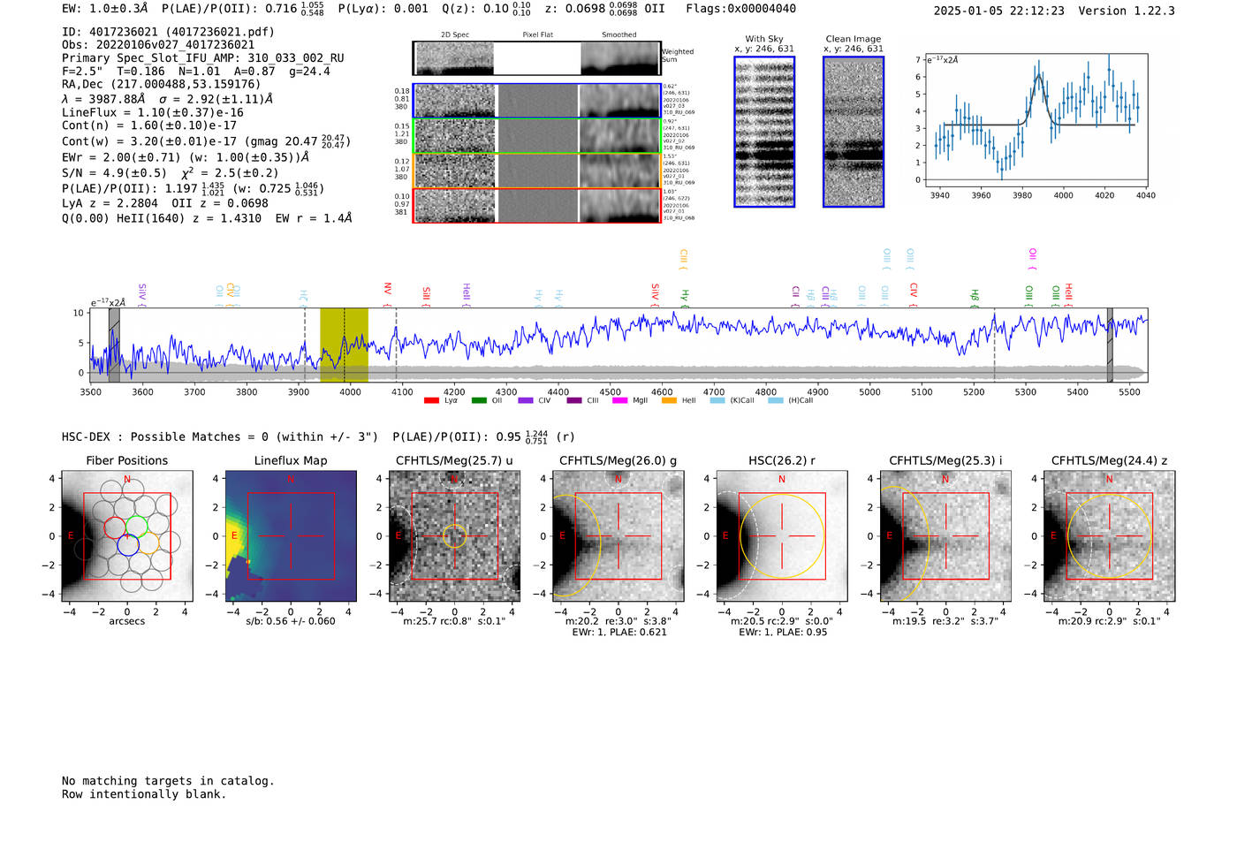The height and width of the screenshot is (842, 1237).
Task: Select the With Sky 2D image
Action: click(764, 132)
